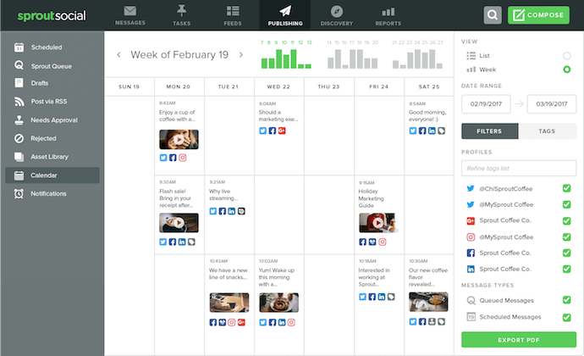Toggle the Scheduled Messages checkbox

566,317
